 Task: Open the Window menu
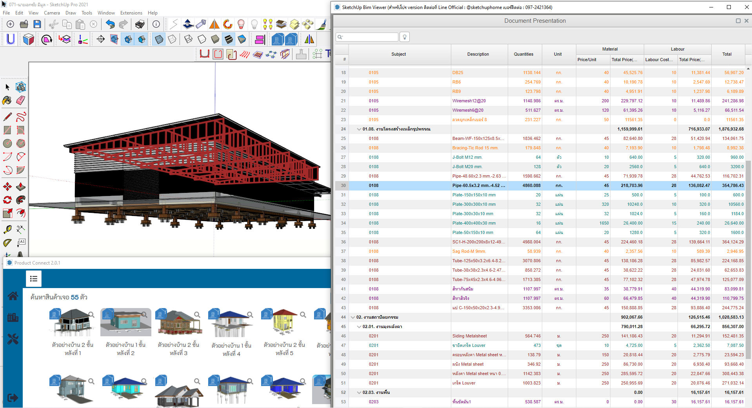tap(106, 13)
